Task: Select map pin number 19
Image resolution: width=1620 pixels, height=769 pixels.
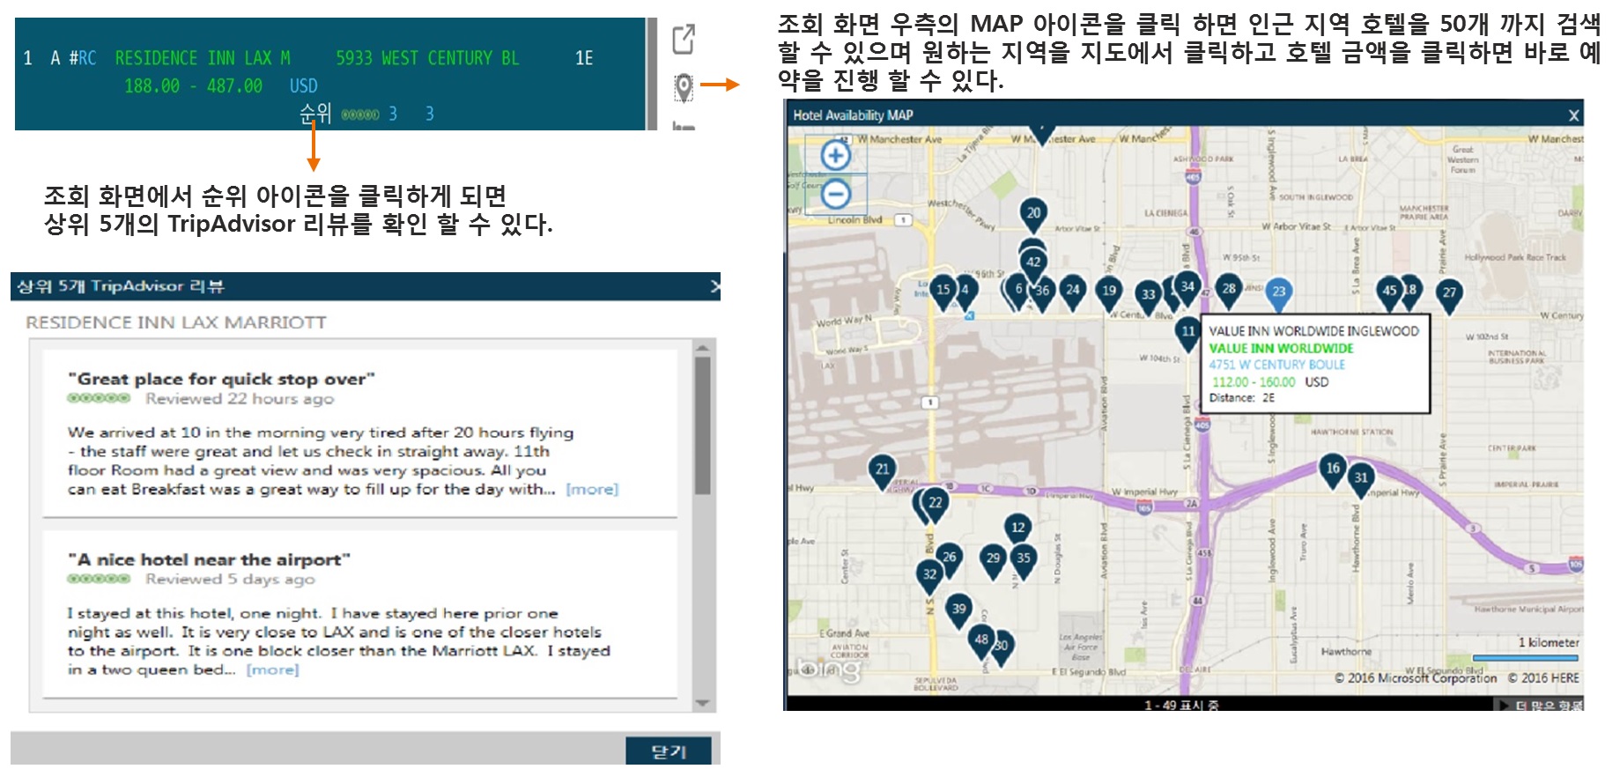Action: 1109,292
